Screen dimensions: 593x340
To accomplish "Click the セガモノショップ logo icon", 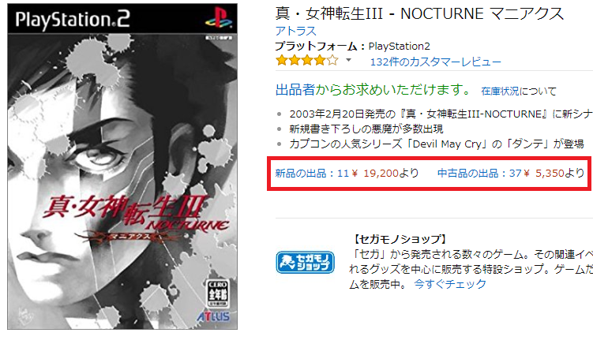I will coord(306,262).
